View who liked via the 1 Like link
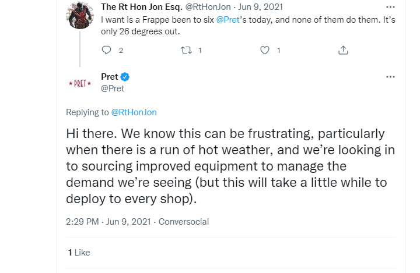This screenshot has width=420, height=273. click(79, 253)
